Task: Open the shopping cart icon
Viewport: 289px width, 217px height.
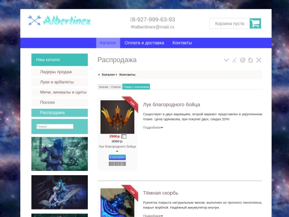Action: 255,24
